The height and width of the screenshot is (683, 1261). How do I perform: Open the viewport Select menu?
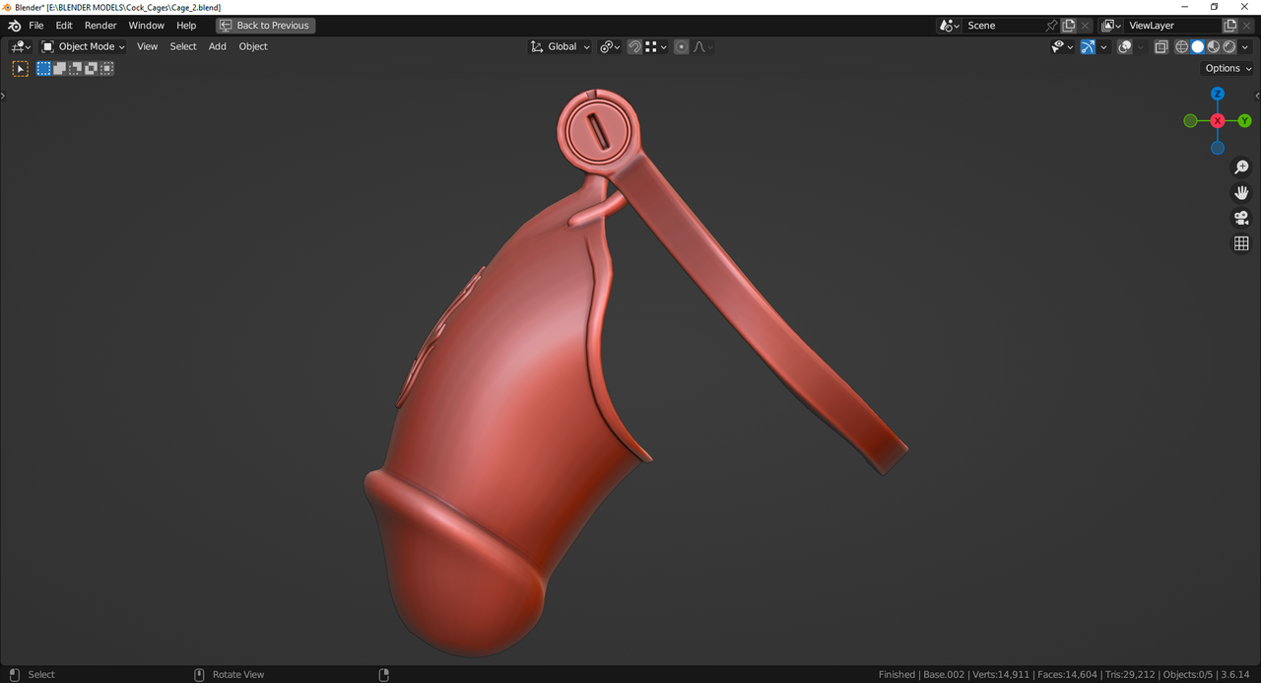coord(183,46)
